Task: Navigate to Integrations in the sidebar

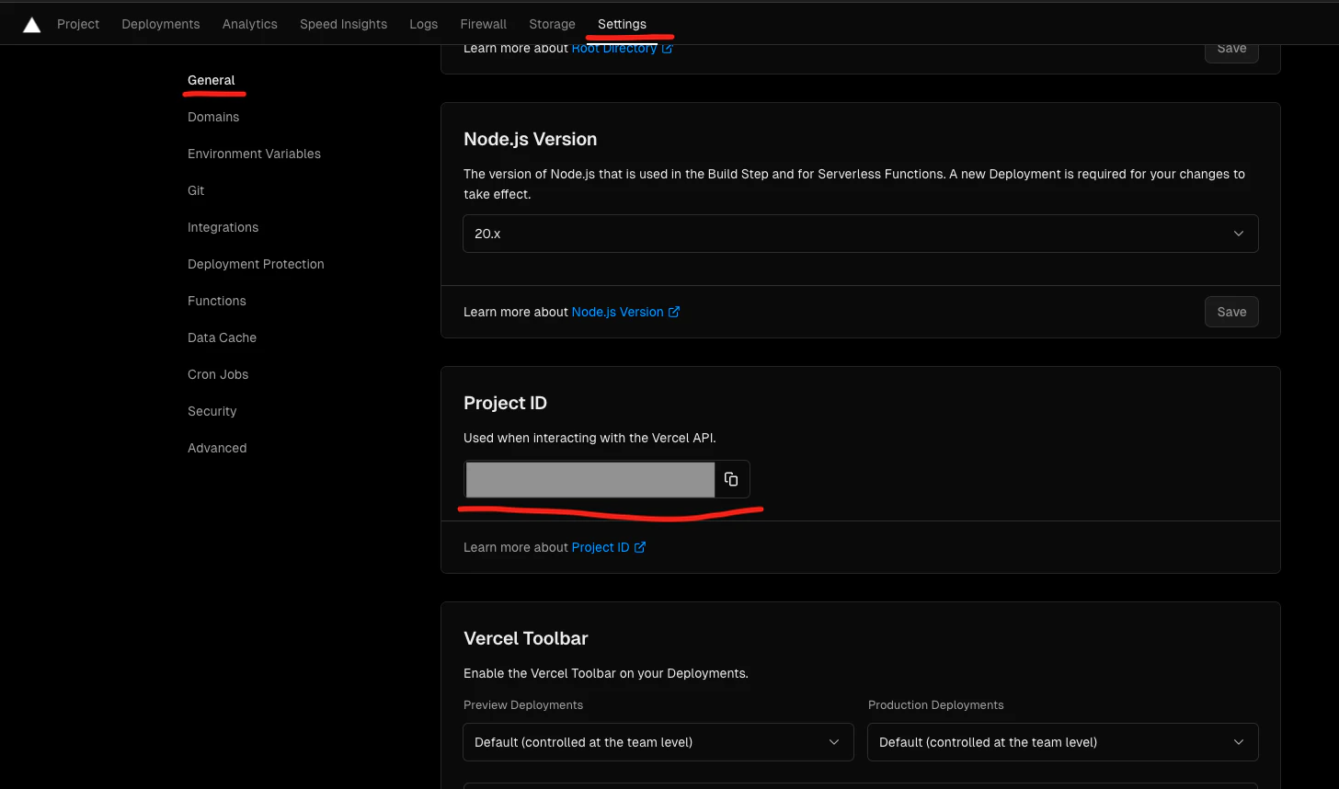Action: (223, 227)
